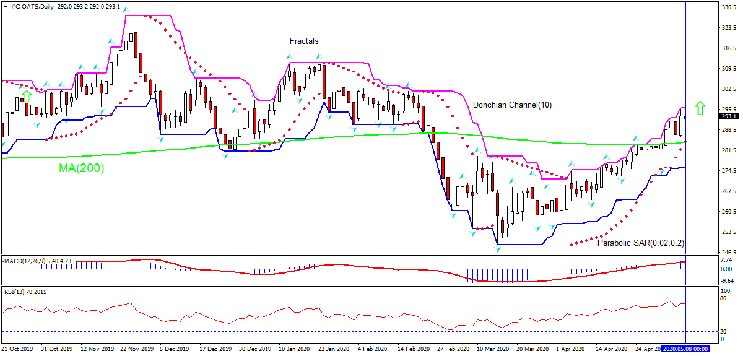Click the green MA(200) label
Viewport: 743px width, 356px height.
point(81,168)
